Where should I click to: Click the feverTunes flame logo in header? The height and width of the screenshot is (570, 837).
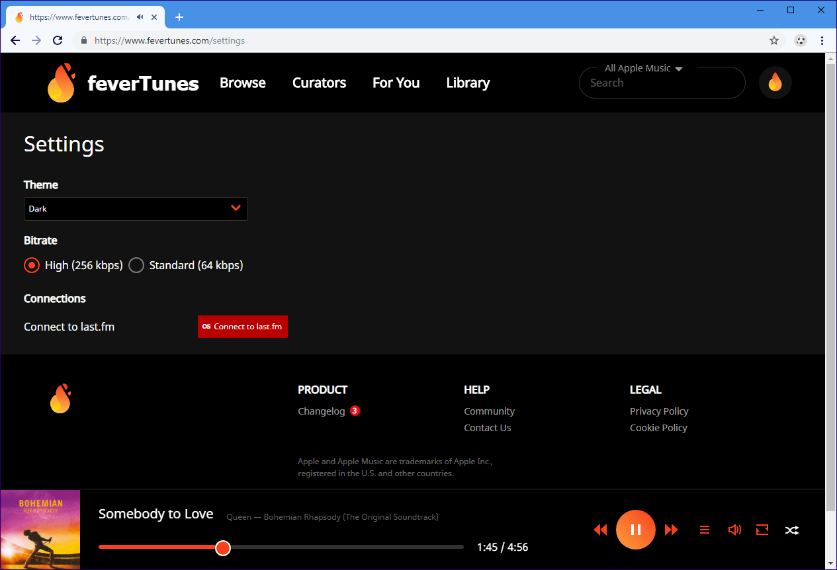(x=61, y=83)
